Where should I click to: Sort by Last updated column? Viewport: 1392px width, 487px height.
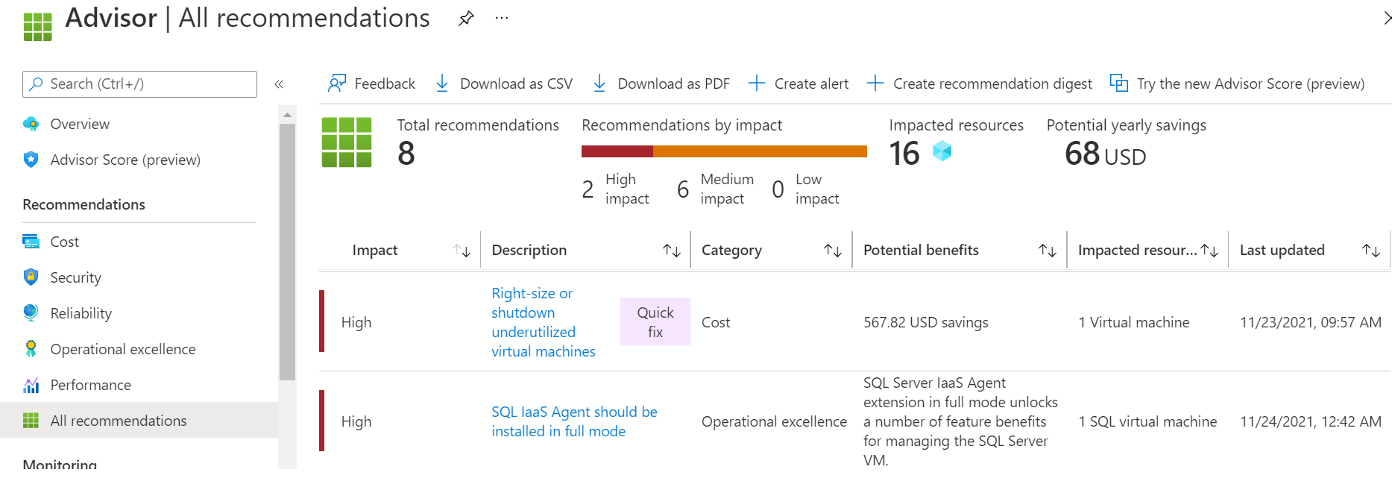coord(1370,251)
